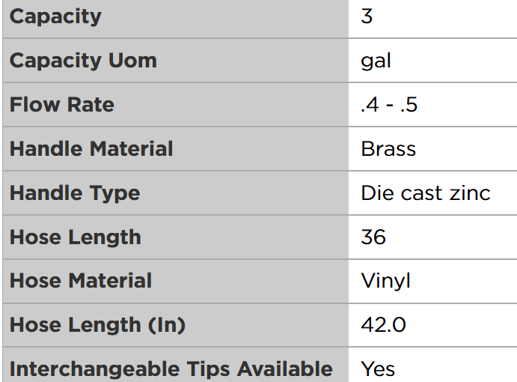This screenshot has width=517, height=382.
Task: Select the capacity value 3
Action: pos(367,16)
